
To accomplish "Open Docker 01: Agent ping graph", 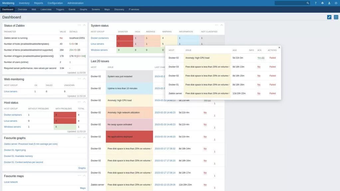I will [x=15, y=150].
